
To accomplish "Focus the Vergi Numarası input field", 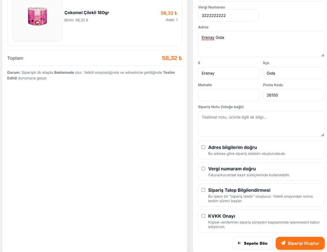I will click(228, 15).
